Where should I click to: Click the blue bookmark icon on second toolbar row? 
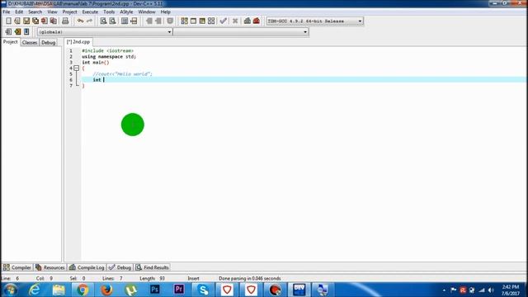[26, 31]
